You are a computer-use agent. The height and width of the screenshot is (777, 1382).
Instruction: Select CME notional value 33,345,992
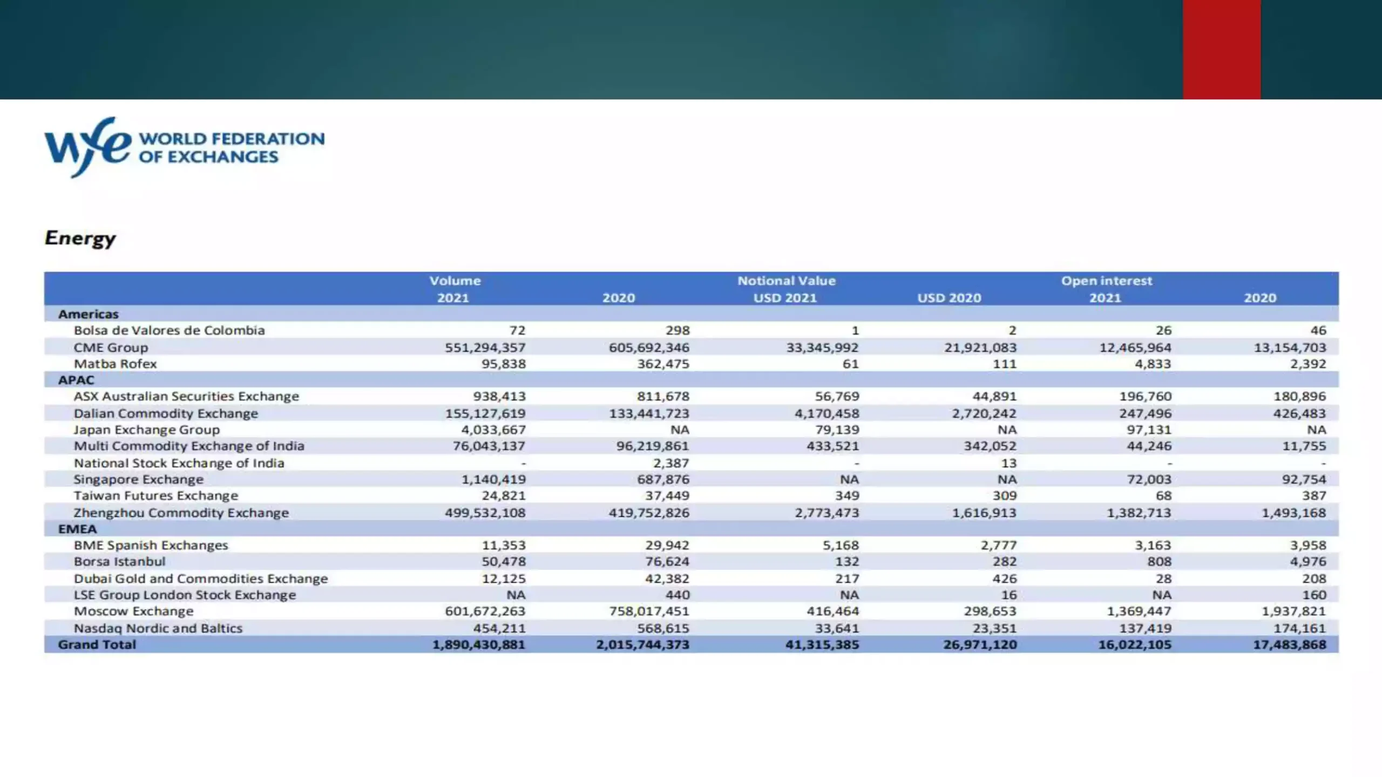click(822, 347)
